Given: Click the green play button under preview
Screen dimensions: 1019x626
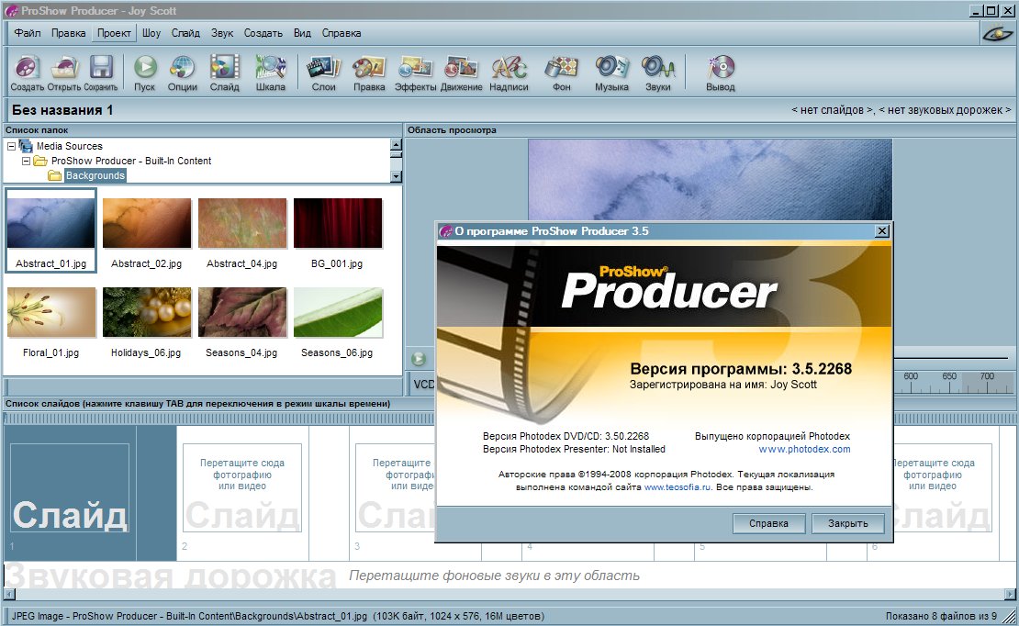Looking at the screenshot, I should coord(419,359).
